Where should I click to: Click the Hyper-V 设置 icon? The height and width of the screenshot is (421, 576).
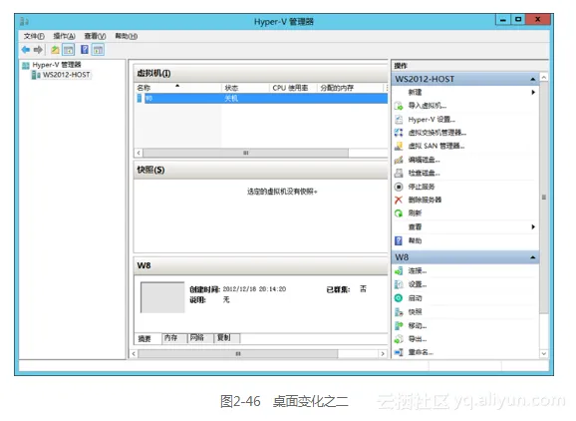(399, 120)
